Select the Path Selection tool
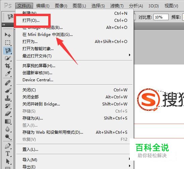 8,161
